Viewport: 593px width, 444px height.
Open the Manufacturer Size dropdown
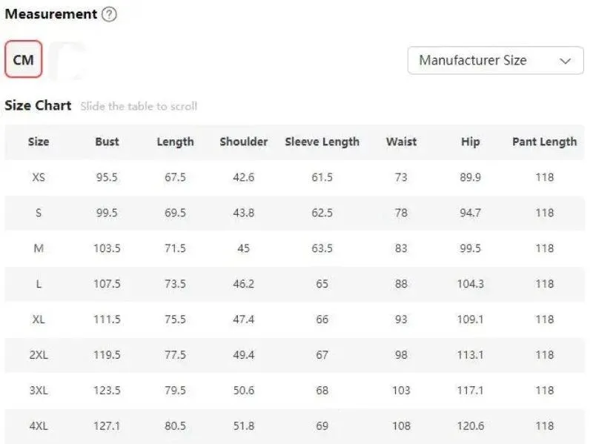point(495,61)
